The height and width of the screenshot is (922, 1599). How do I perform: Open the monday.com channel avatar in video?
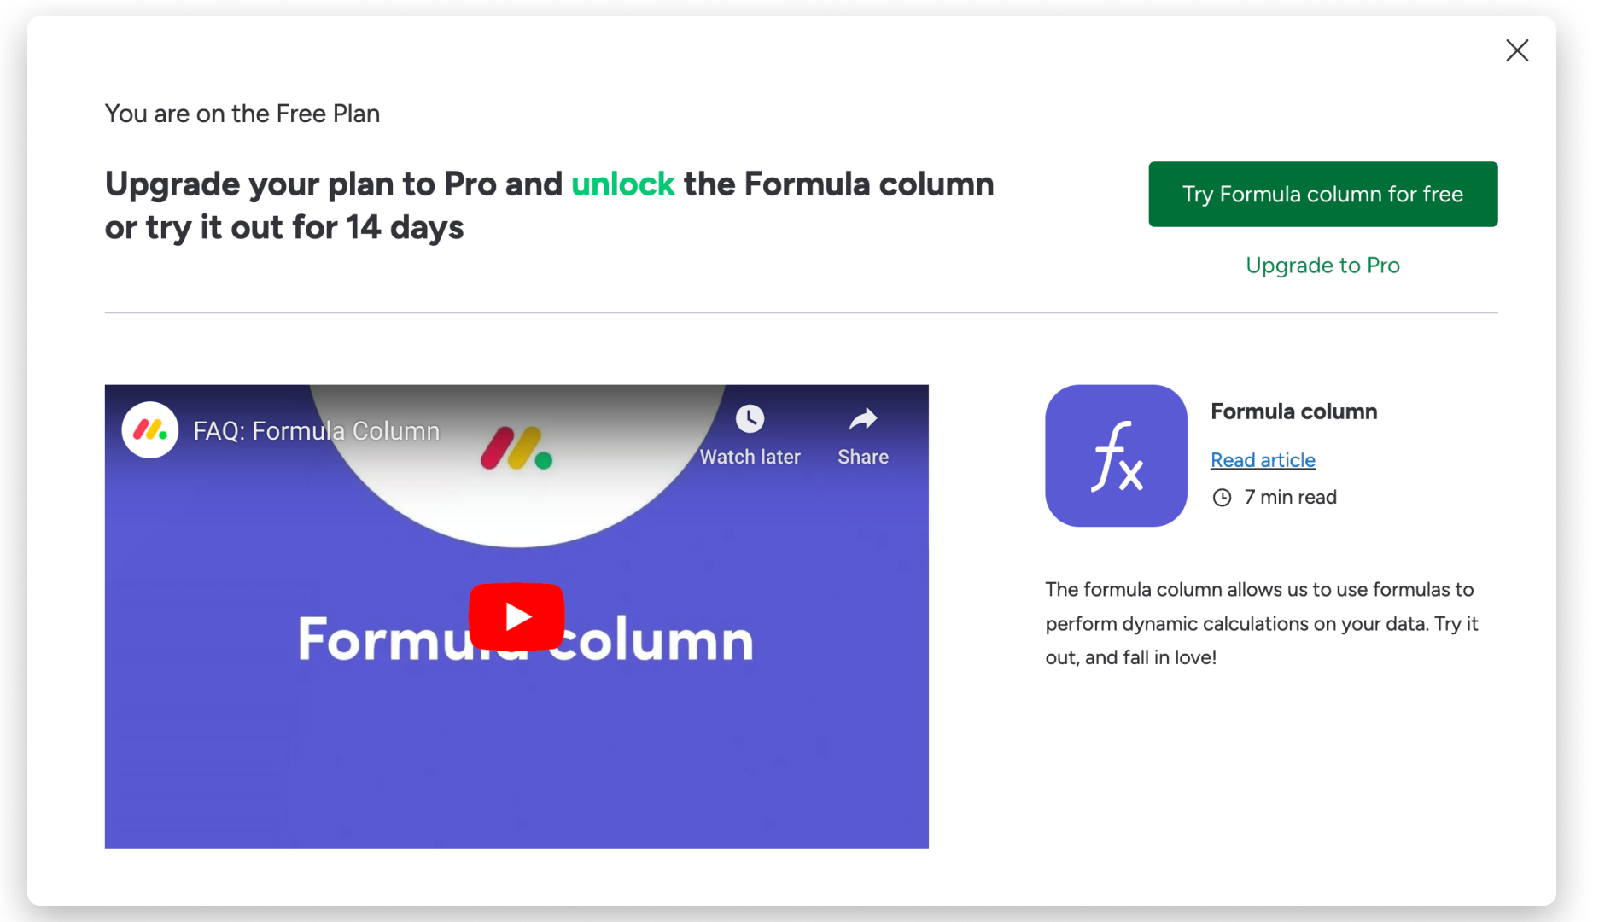coord(150,430)
